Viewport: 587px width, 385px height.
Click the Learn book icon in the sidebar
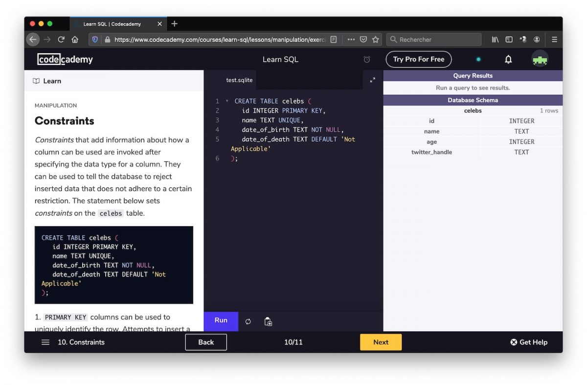click(x=38, y=80)
